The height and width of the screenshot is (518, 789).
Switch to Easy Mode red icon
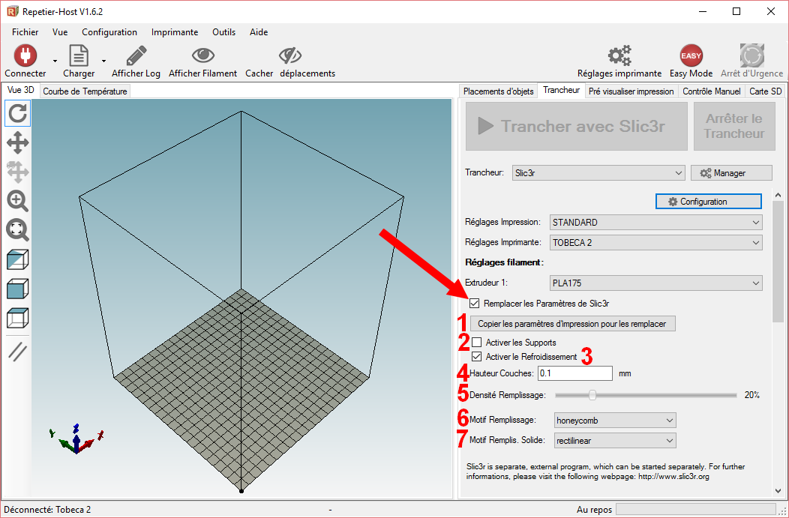(x=691, y=56)
